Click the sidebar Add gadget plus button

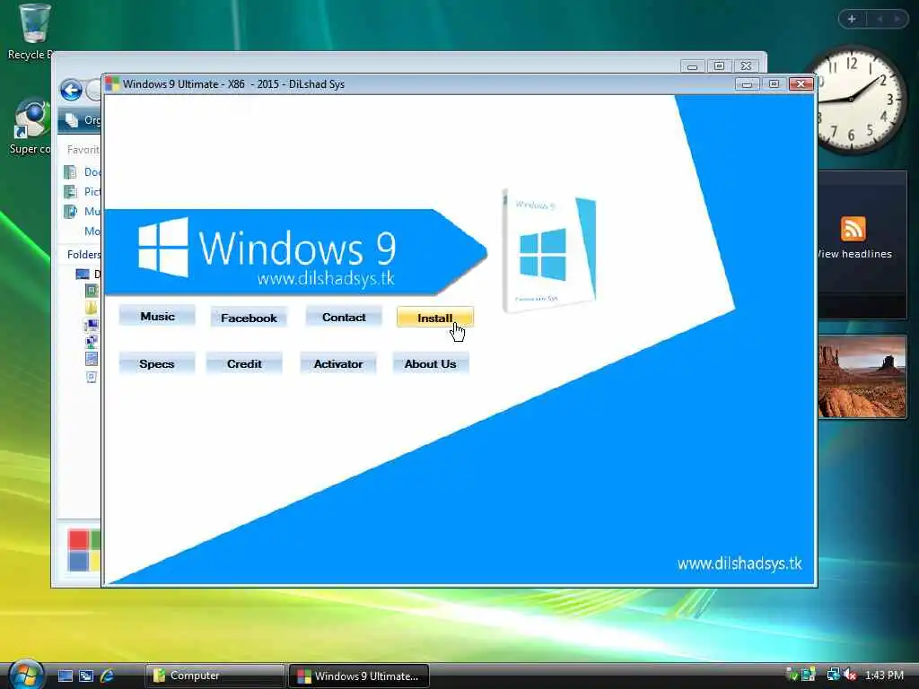pos(852,20)
